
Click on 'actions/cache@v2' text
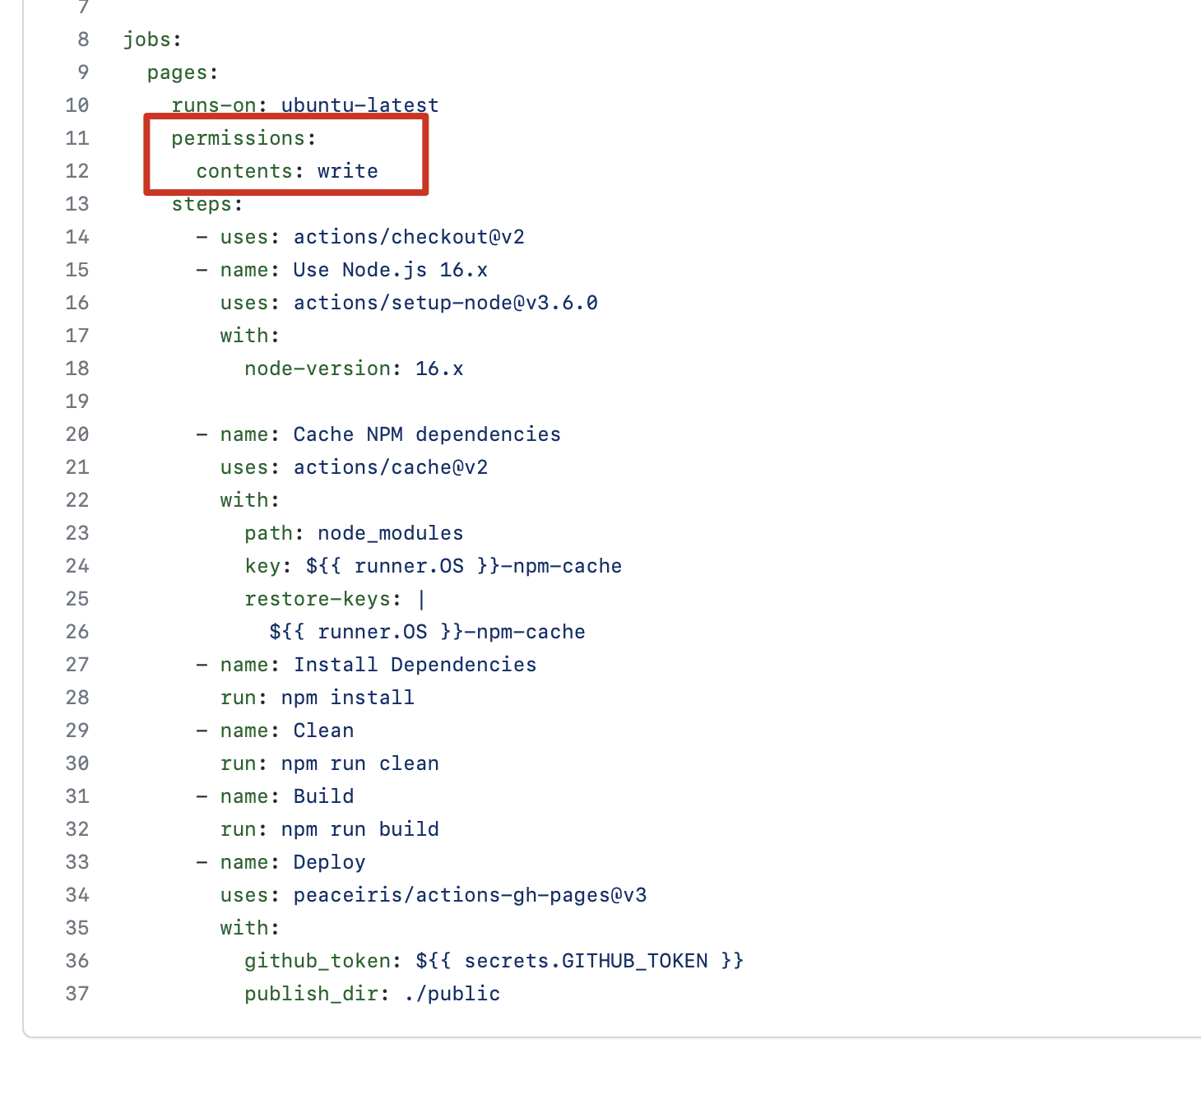point(391,467)
